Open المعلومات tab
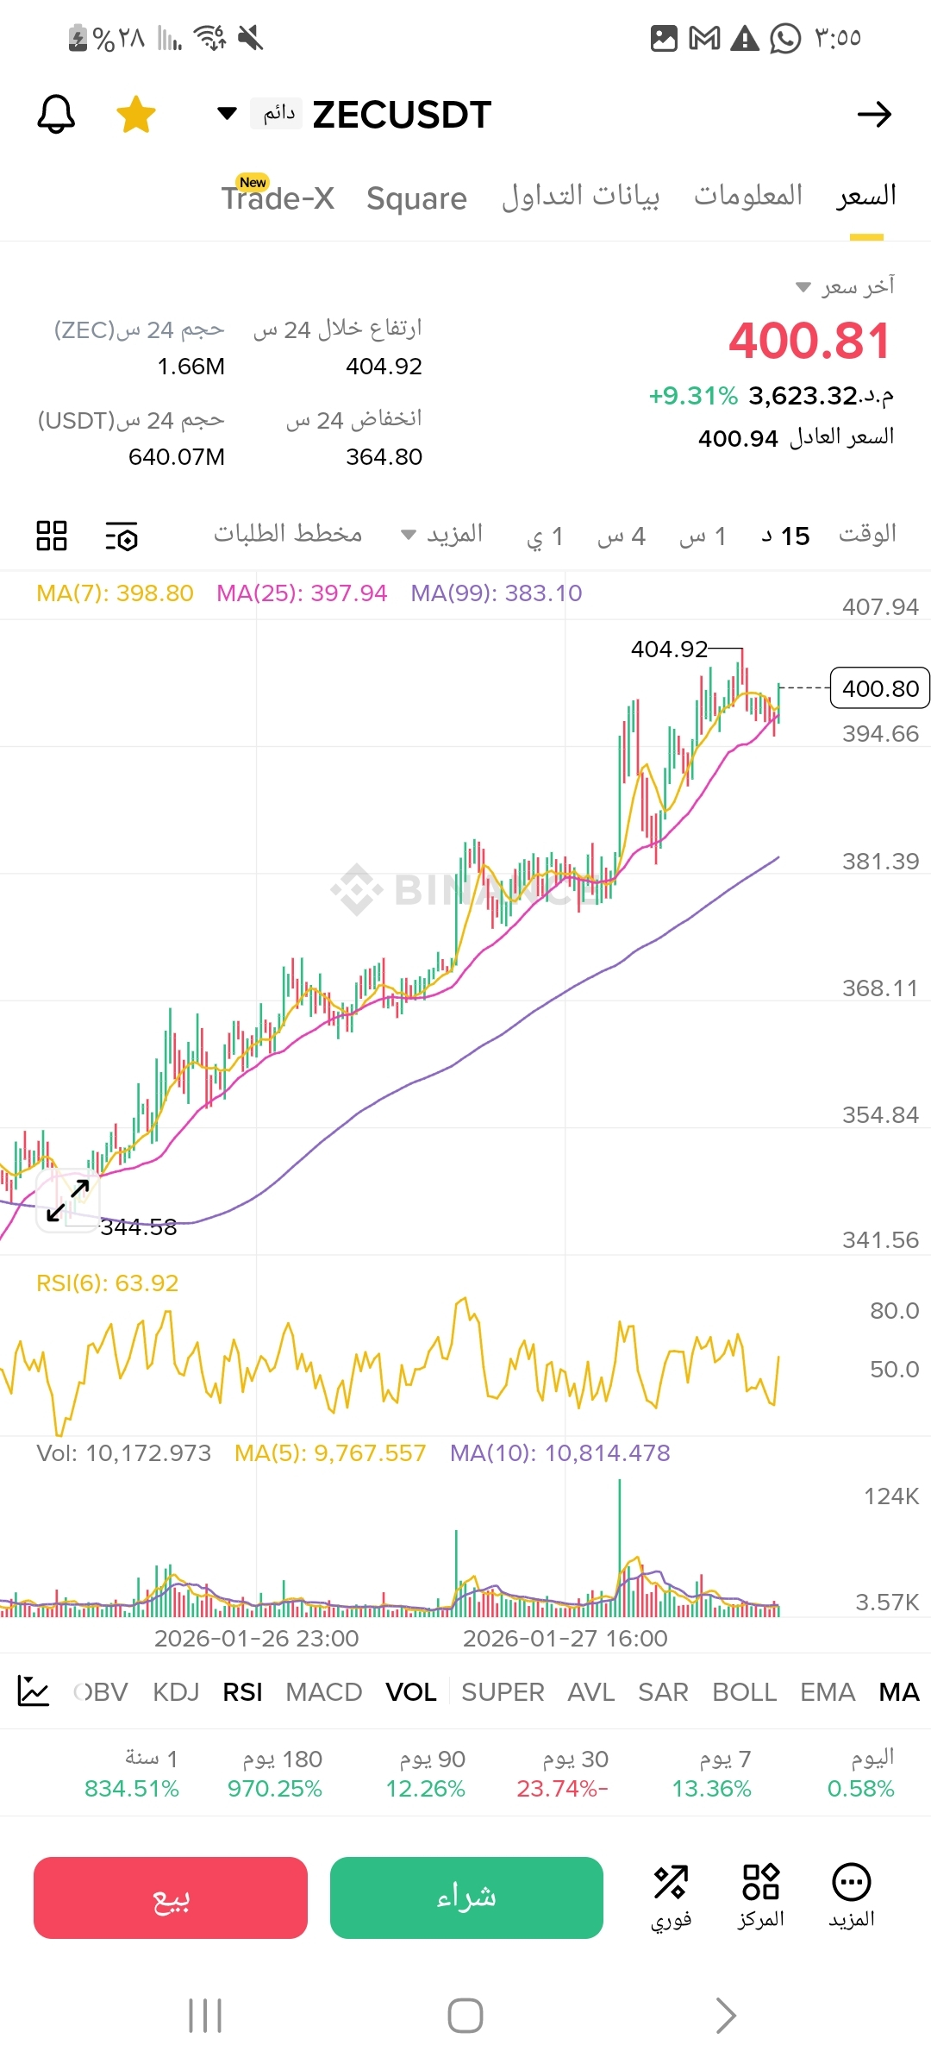This screenshot has width=931, height=2070. coord(748,196)
